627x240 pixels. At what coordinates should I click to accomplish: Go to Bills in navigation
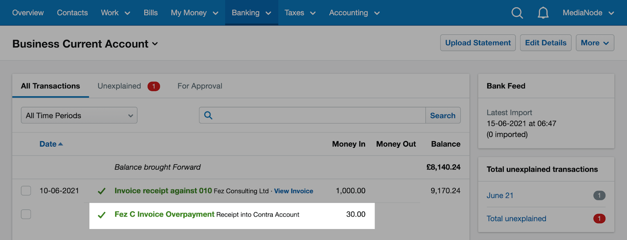(150, 13)
